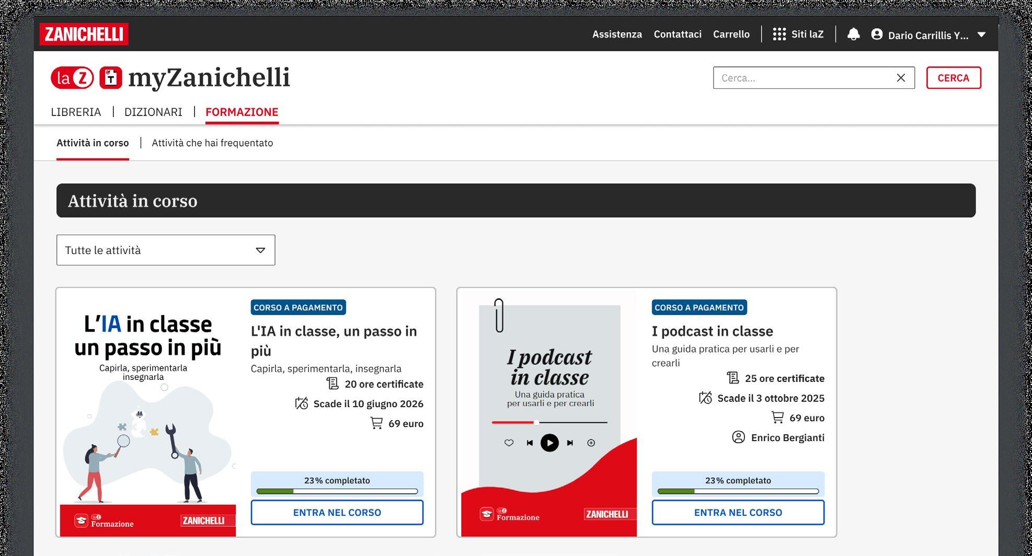
Task: Click CORSO A PAGAMENTO badge on L'IA card
Action: [x=298, y=307]
